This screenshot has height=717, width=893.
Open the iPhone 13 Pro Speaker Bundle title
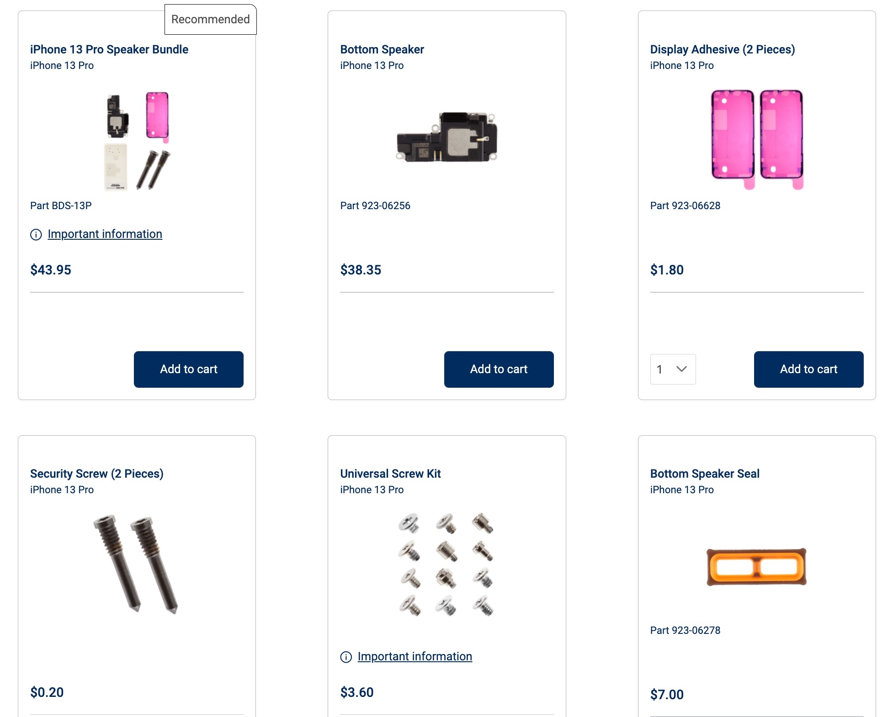[109, 49]
